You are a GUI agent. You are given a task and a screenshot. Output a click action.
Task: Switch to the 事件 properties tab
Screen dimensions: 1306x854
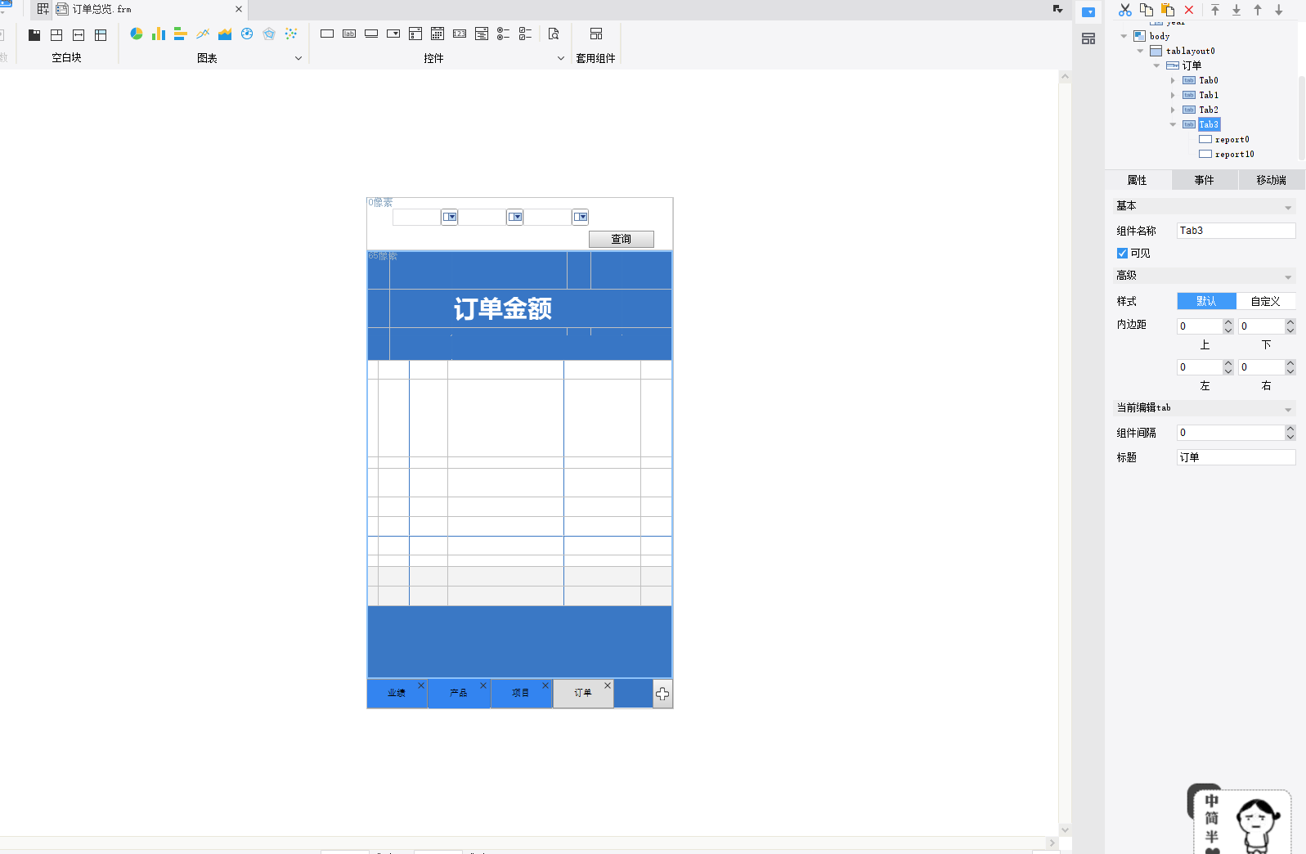(x=1204, y=180)
